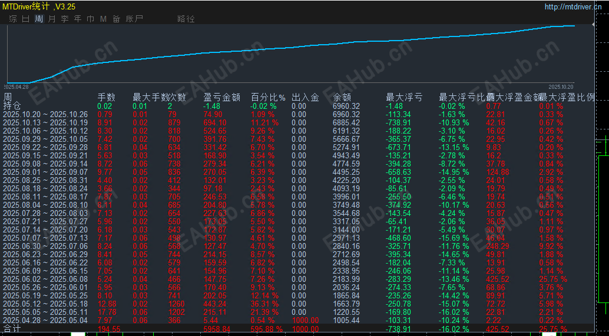Click trade count 1260

pos(177,304)
